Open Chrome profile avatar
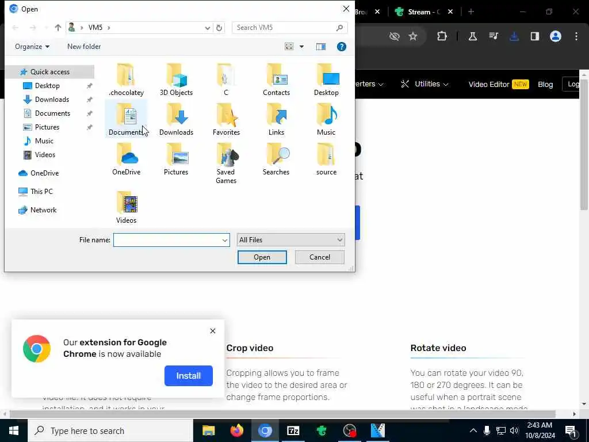Screen dimensions: 589x442 point(556,36)
